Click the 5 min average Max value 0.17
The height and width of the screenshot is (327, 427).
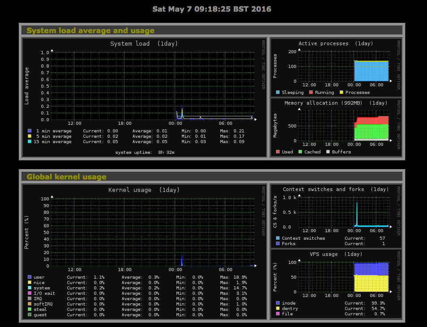(x=239, y=136)
